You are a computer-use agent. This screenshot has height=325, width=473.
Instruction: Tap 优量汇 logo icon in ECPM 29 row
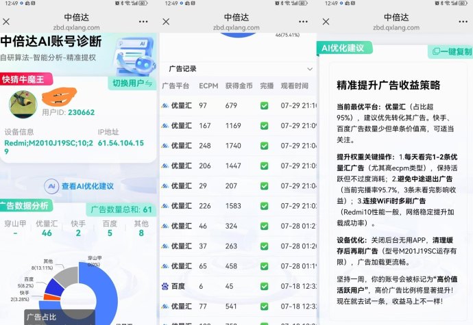(x=165, y=186)
